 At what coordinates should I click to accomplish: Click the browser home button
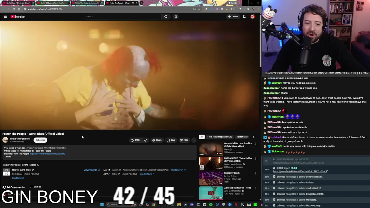19,9
